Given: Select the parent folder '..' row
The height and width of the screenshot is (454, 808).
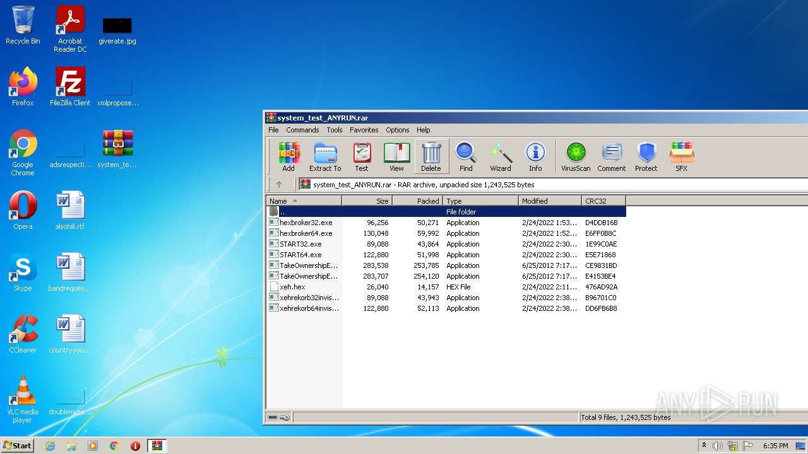Looking at the screenshot, I should [446, 212].
